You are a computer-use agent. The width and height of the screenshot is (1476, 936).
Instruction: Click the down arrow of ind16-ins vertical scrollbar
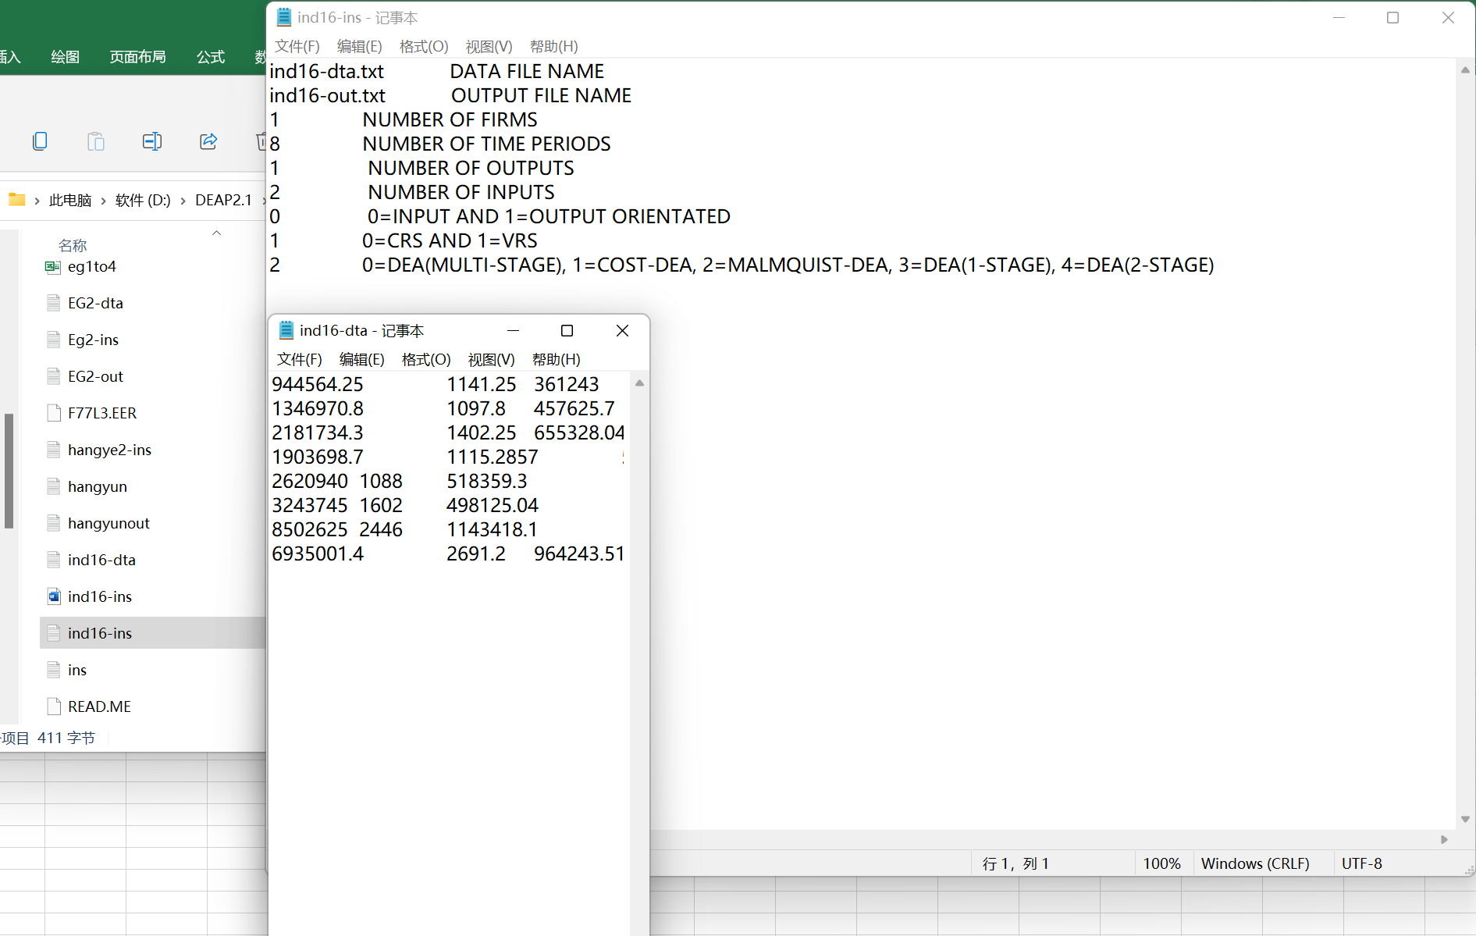[1465, 820]
